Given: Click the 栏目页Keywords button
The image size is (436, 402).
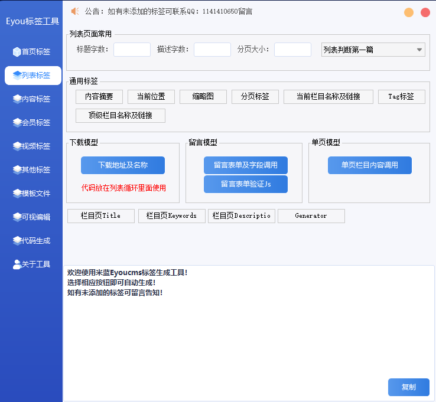Looking at the screenshot, I should coord(172,216).
